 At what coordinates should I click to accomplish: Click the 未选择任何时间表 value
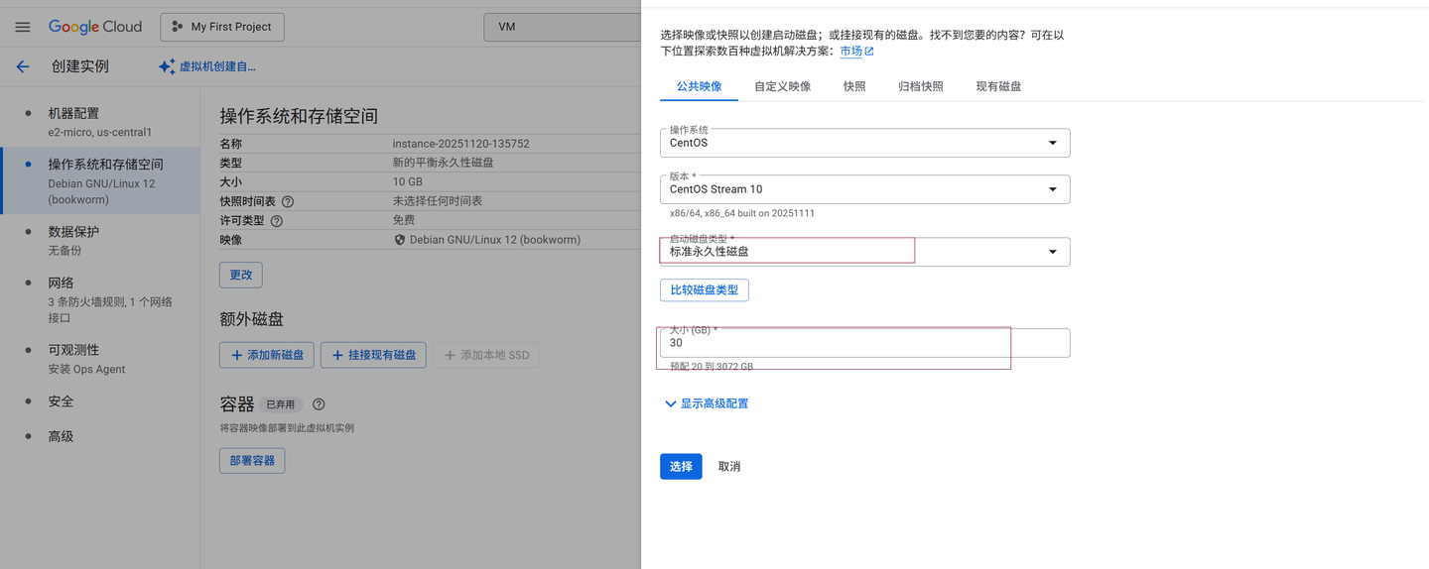point(438,201)
